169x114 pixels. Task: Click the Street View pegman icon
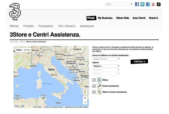tap(85, 92)
